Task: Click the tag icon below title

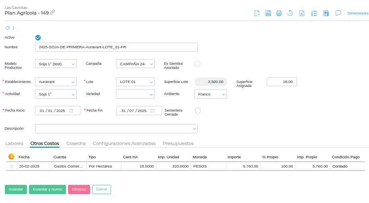Action: pos(7,28)
